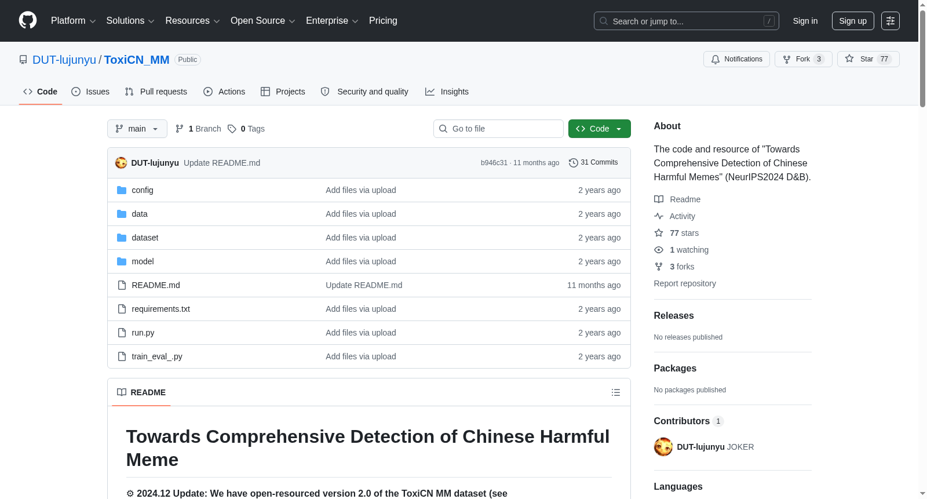Screen dimensions: 927x499
Task: Expand the Resources menu
Action: pos(192,21)
